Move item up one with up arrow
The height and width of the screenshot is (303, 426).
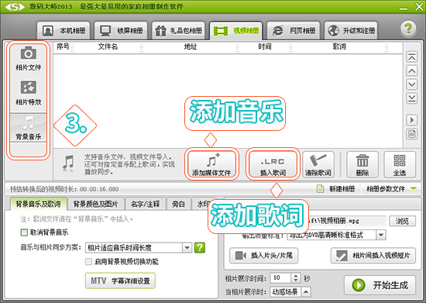[x=412, y=71]
